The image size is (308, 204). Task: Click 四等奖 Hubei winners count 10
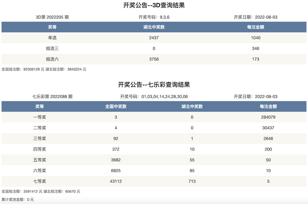(192, 149)
